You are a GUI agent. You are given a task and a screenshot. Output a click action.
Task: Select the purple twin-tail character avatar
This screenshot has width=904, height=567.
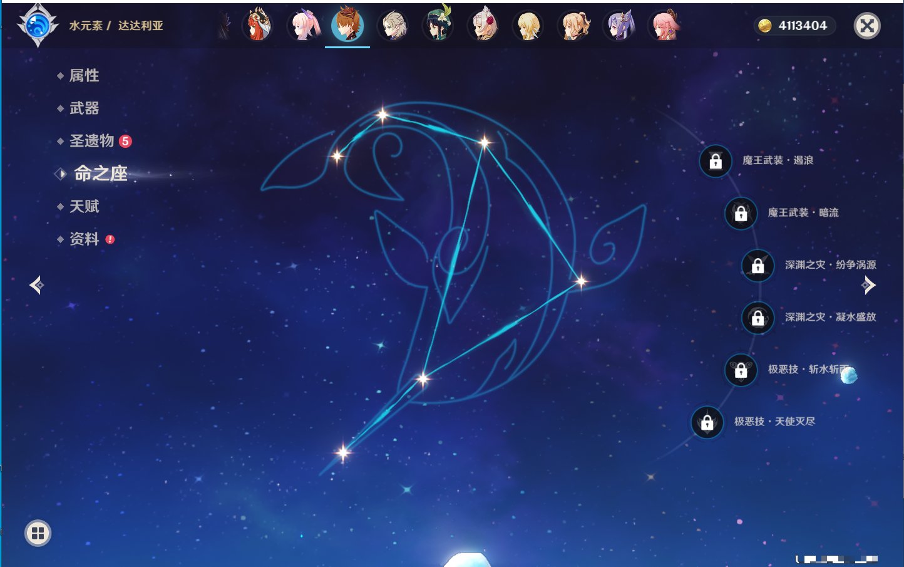[x=619, y=25]
